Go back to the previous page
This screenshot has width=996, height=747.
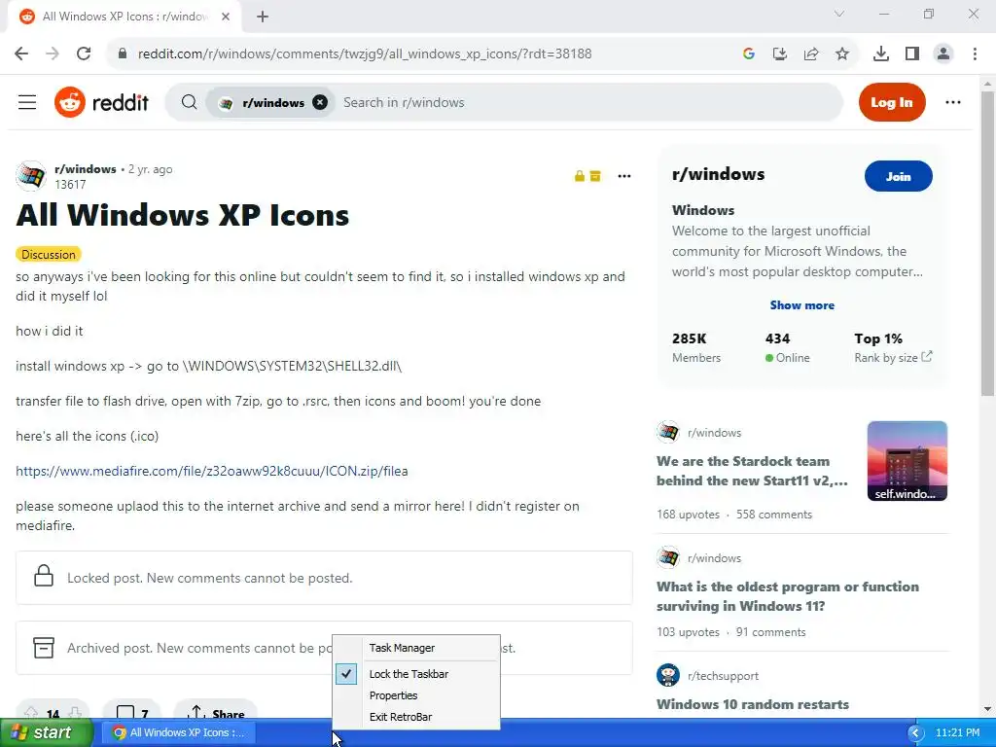tap(21, 54)
